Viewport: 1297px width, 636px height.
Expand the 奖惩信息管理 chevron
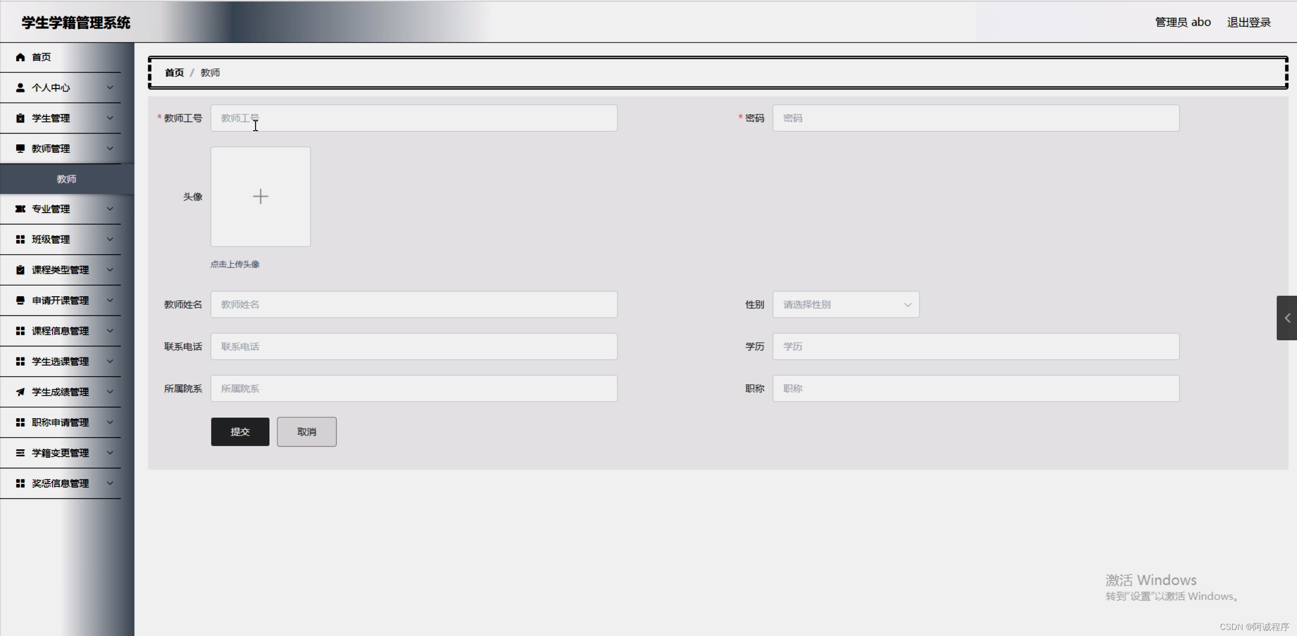tap(110, 483)
